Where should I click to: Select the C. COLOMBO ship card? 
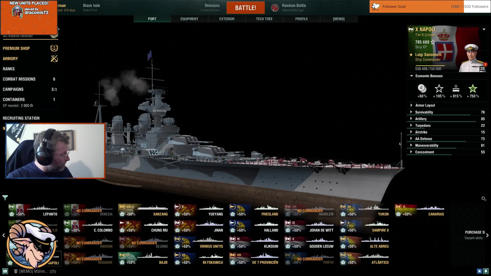coord(88,227)
